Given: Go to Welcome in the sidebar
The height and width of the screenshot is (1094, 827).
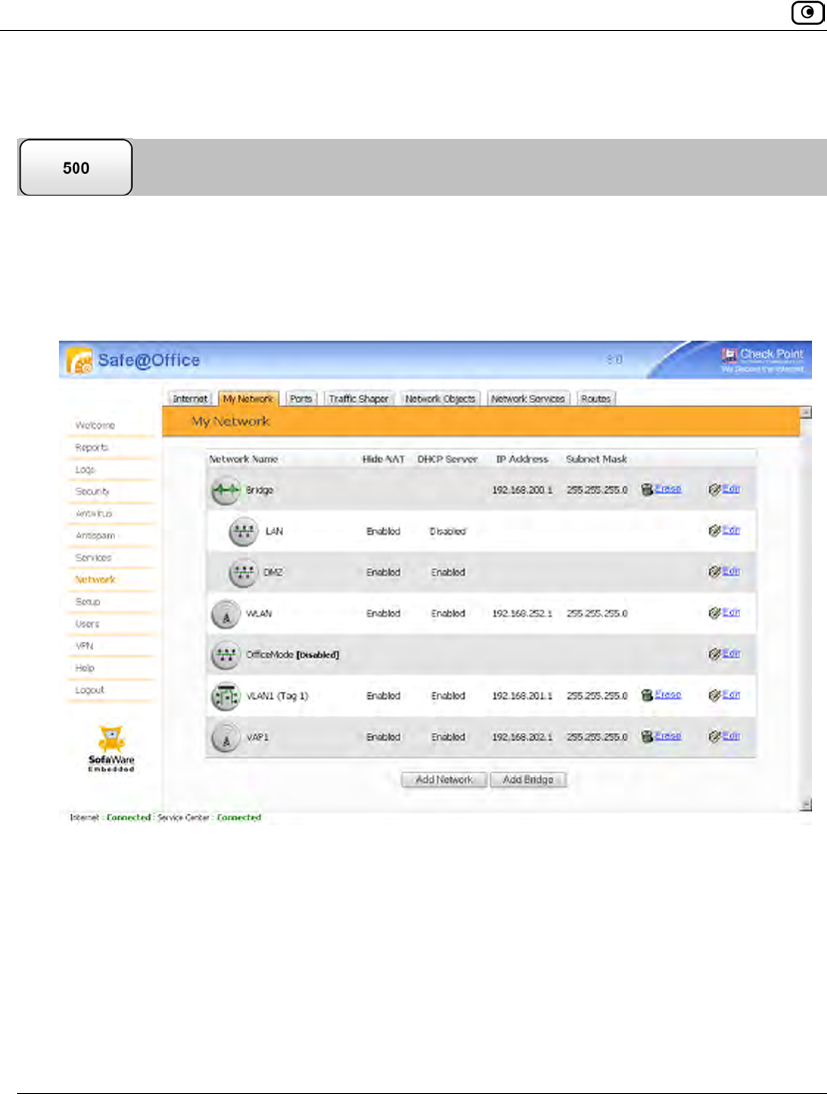Looking at the screenshot, I should (95, 426).
